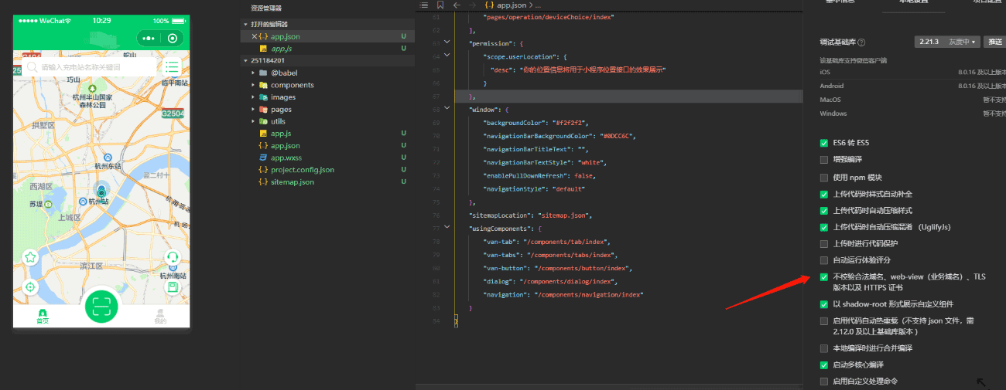Enable 上传时进行代码保护 checkbox
This screenshot has width=1006, height=390.
point(824,243)
